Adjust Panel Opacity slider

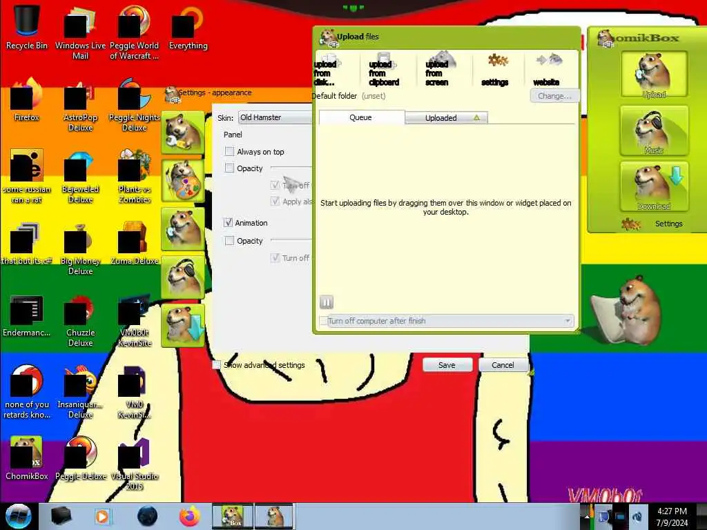coord(291,168)
